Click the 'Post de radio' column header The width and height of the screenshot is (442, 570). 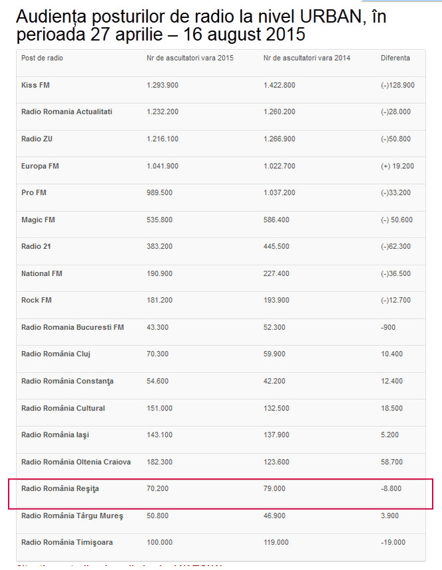[42, 59]
